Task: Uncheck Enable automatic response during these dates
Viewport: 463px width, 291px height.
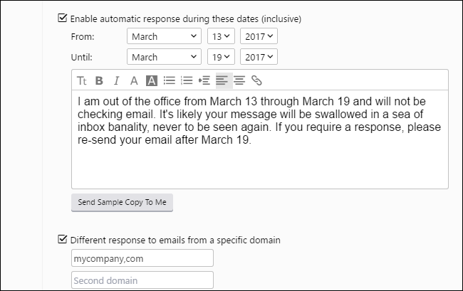Action: point(63,18)
